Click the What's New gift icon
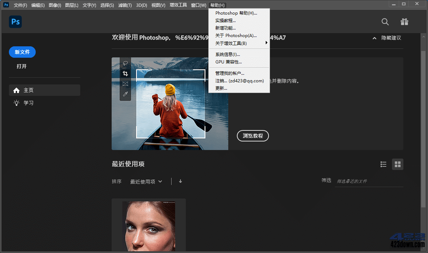428x253 pixels. coord(404,22)
